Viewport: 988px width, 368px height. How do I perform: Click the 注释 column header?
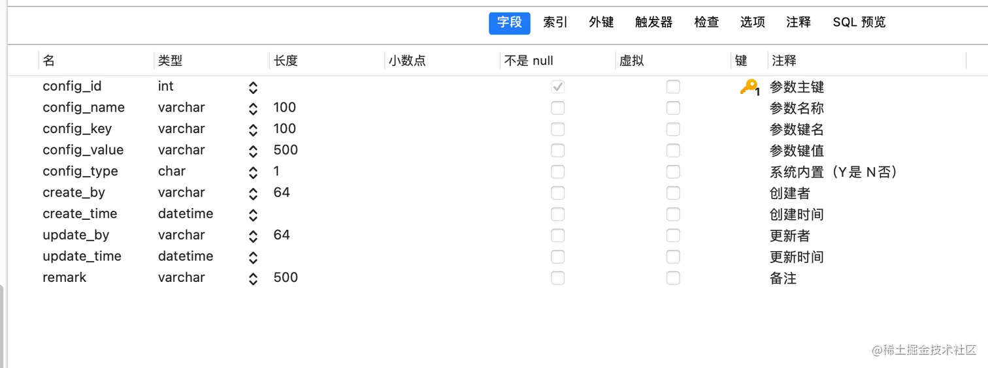point(784,61)
